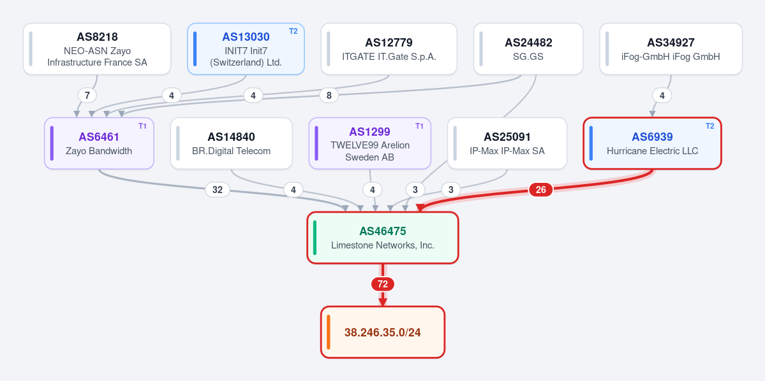
Task: Click the red 26 edge label
Action: [x=540, y=189]
